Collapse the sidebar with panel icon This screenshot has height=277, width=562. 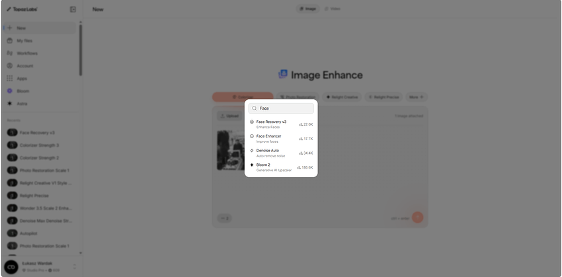point(73,9)
